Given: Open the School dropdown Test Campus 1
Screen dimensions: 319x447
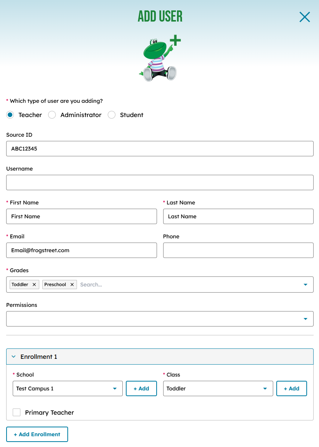Looking at the screenshot, I should pyautogui.click(x=67, y=388).
